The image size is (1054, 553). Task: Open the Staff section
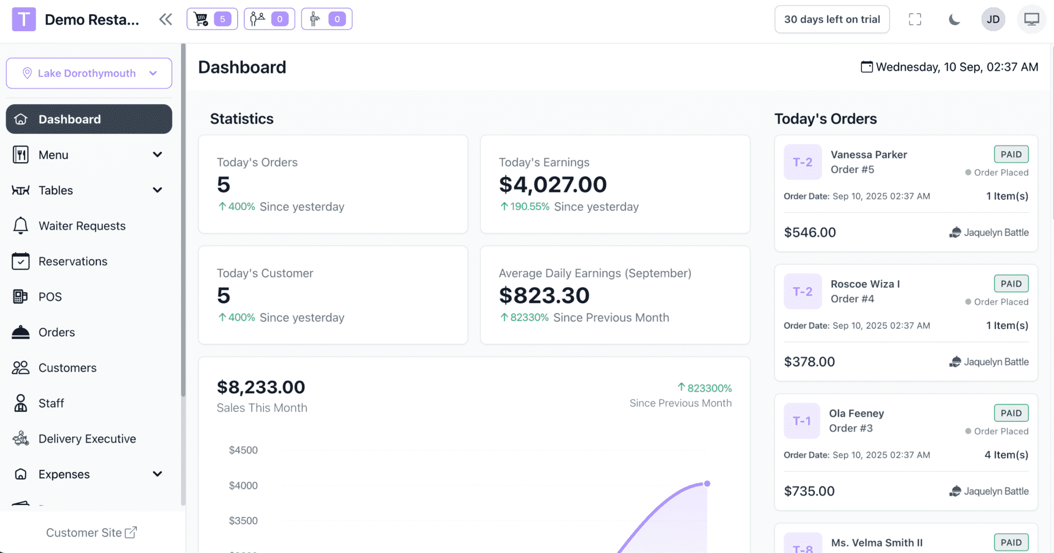51,403
